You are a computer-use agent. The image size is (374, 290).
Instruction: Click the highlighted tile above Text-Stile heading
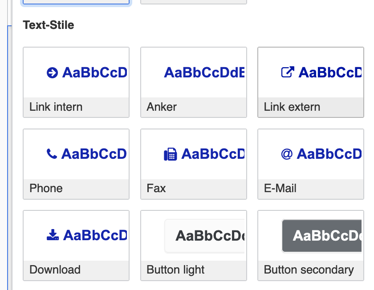click(76, 2)
